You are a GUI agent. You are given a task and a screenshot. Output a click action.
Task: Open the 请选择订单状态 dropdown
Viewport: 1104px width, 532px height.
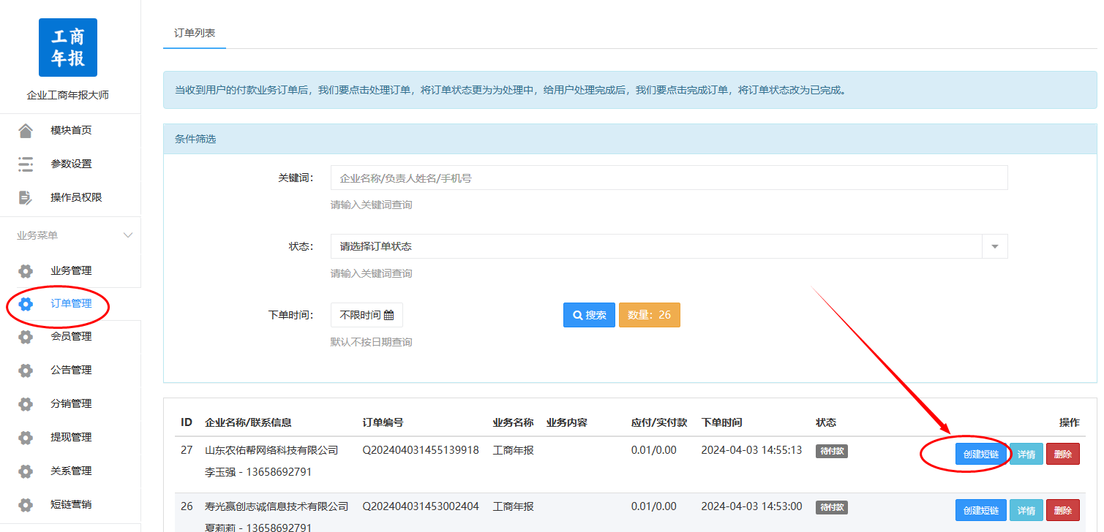click(x=669, y=246)
